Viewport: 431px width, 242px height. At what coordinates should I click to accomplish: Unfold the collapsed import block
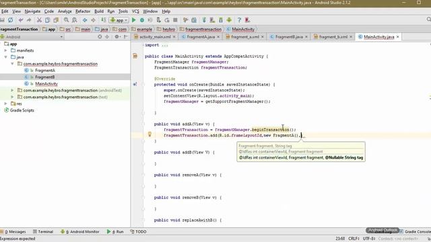[x=143, y=45]
